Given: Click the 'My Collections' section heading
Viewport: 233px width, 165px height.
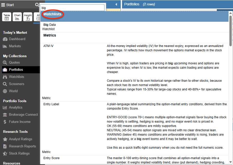Looking at the screenshot, I should click(15, 56).
